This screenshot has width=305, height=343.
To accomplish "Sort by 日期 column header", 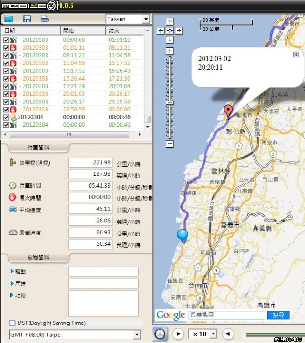I will pyautogui.click(x=31, y=30).
